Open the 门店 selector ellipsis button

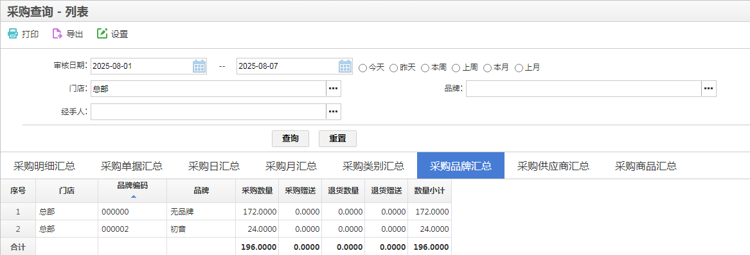click(x=334, y=89)
